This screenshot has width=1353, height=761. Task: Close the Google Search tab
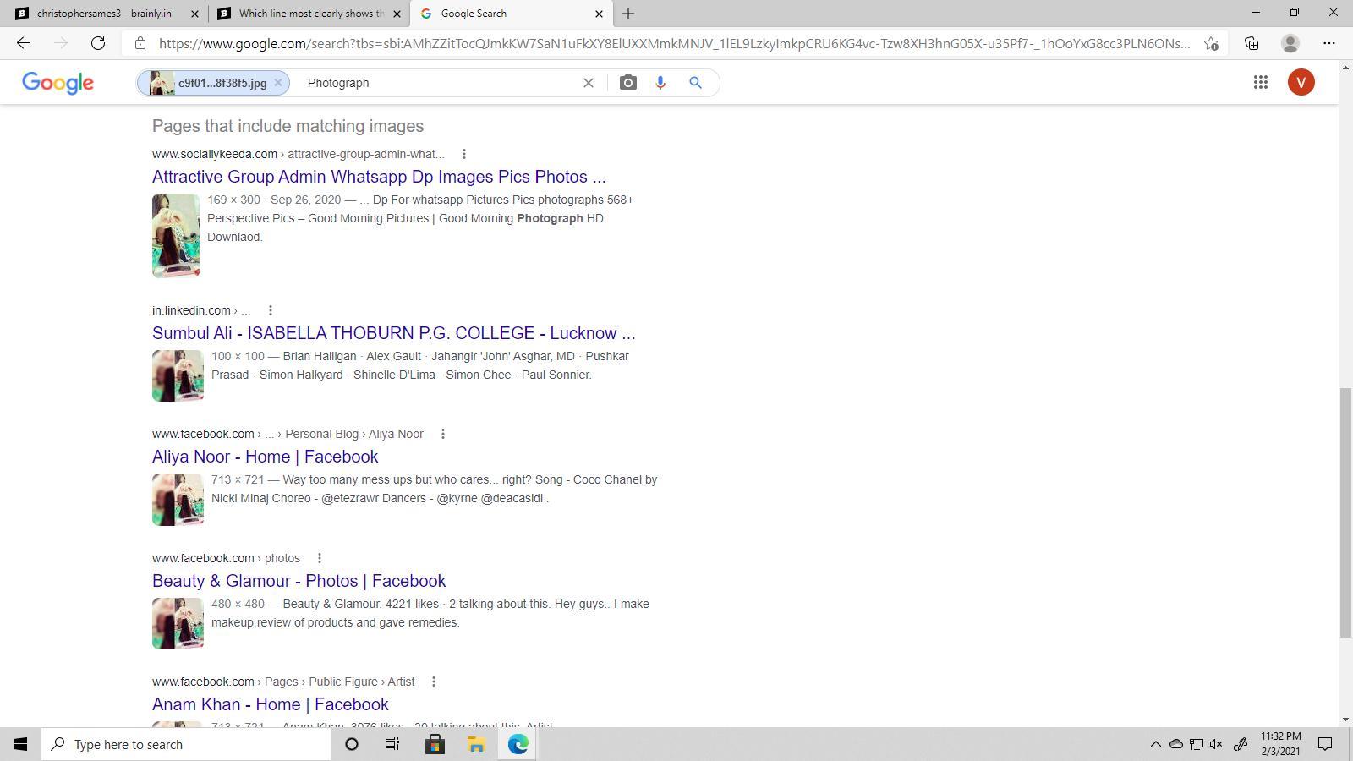tap(599, 14)
